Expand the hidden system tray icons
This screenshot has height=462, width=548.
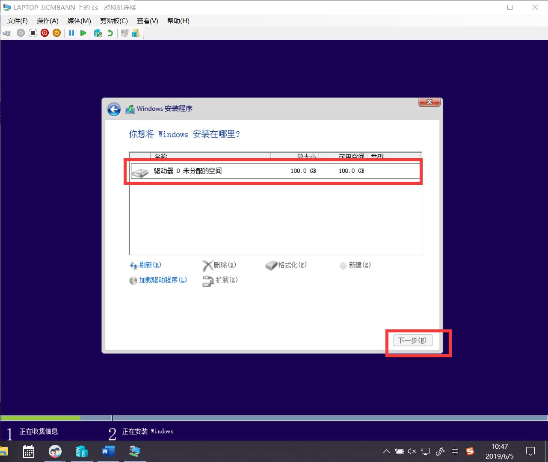[386, 451]
